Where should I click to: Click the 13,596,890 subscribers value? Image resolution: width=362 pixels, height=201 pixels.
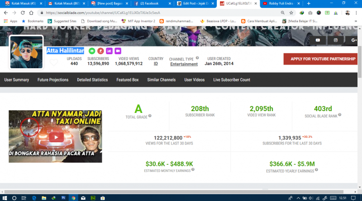point(98,64)
